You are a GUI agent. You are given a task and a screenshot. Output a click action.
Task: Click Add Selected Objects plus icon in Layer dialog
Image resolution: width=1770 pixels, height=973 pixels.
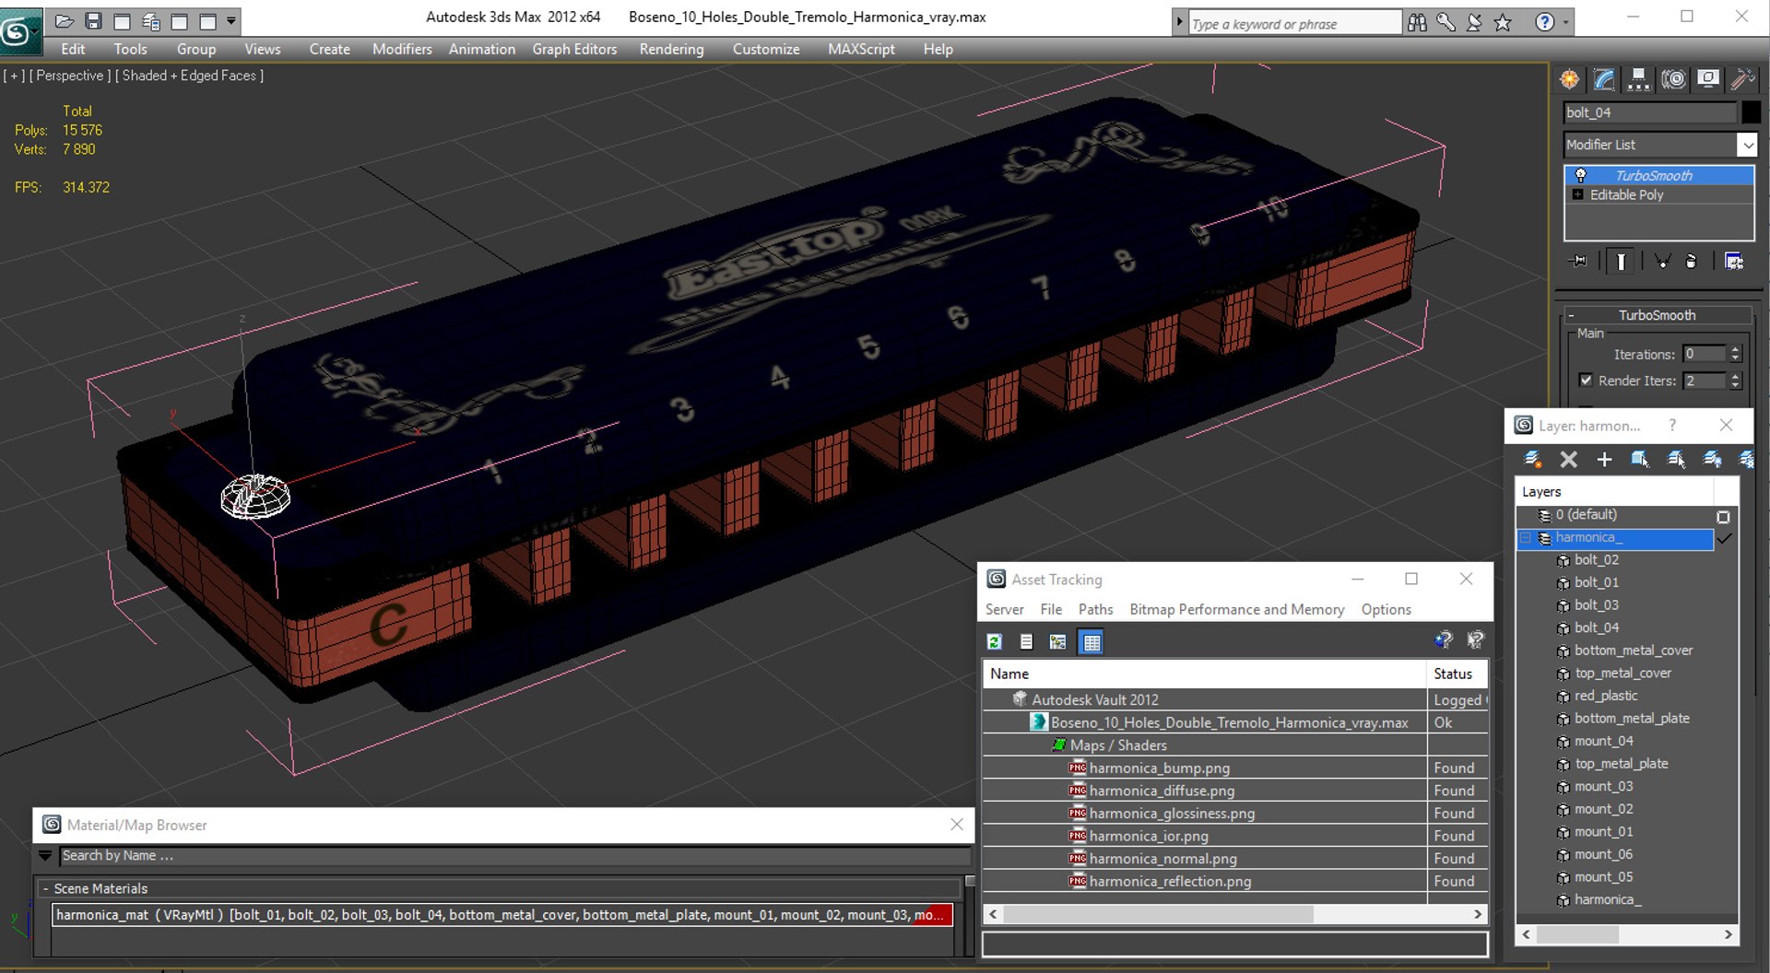point(1604,459)
